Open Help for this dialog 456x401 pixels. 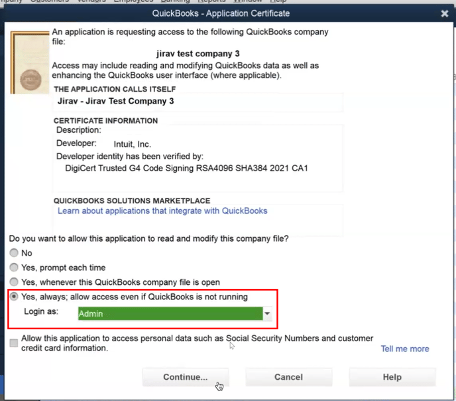click(392, 377)
